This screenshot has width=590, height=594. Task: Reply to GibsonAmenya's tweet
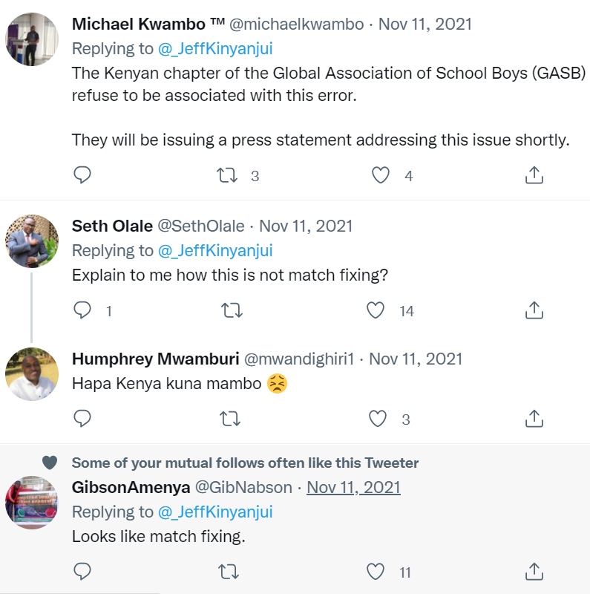pos(83,572)
